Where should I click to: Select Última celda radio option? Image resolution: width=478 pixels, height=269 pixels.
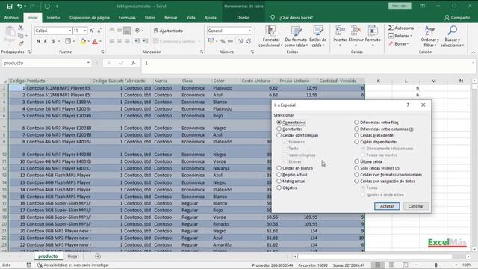[356, 161]
